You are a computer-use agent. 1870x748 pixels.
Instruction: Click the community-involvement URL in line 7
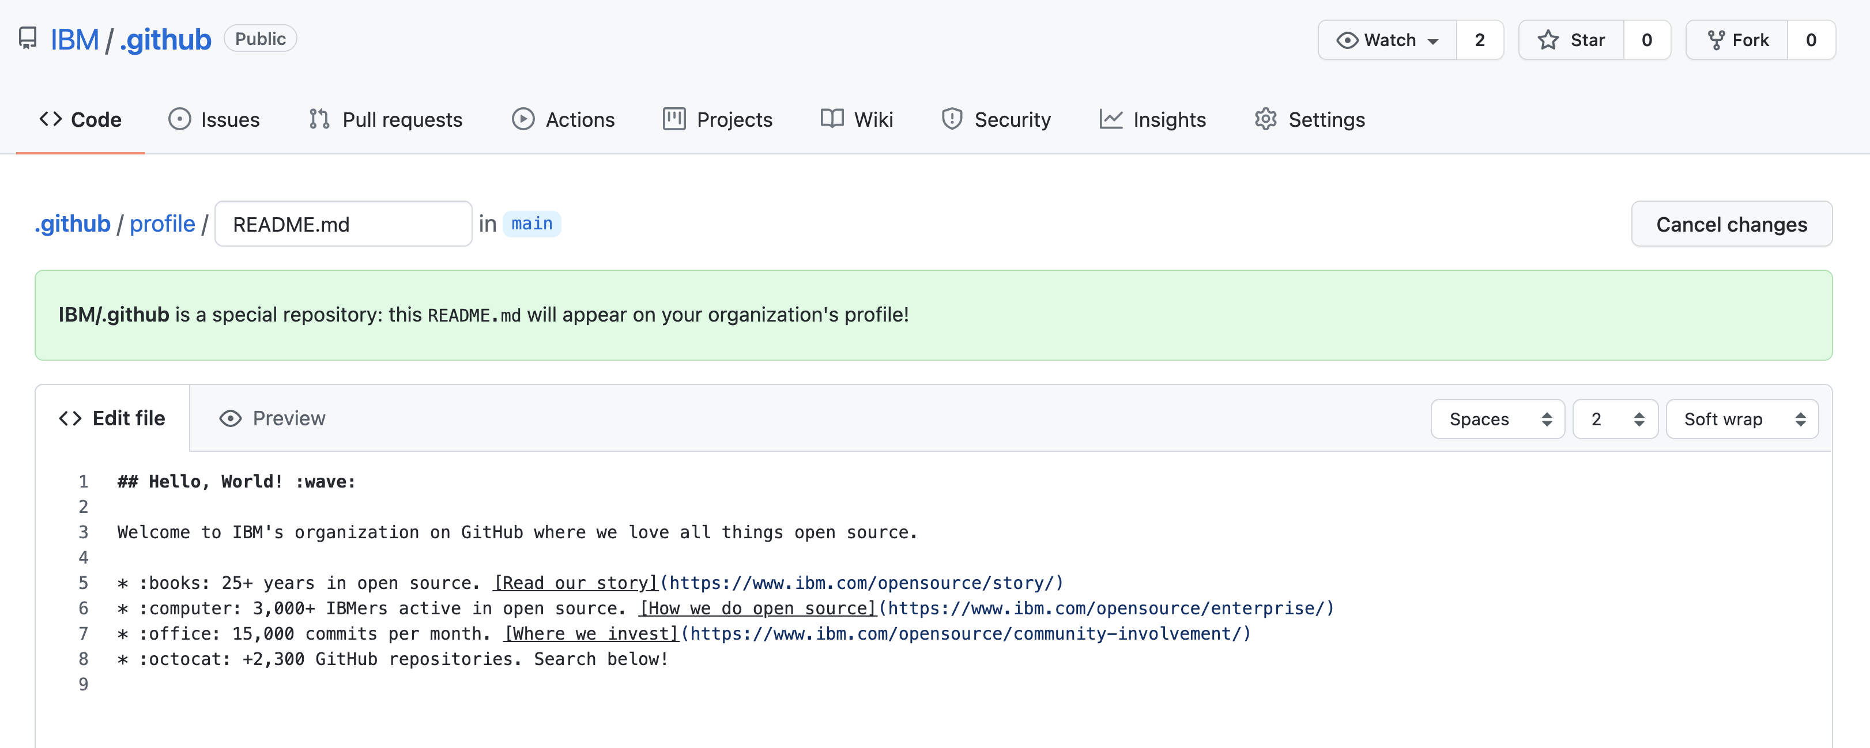click(966, 634)
